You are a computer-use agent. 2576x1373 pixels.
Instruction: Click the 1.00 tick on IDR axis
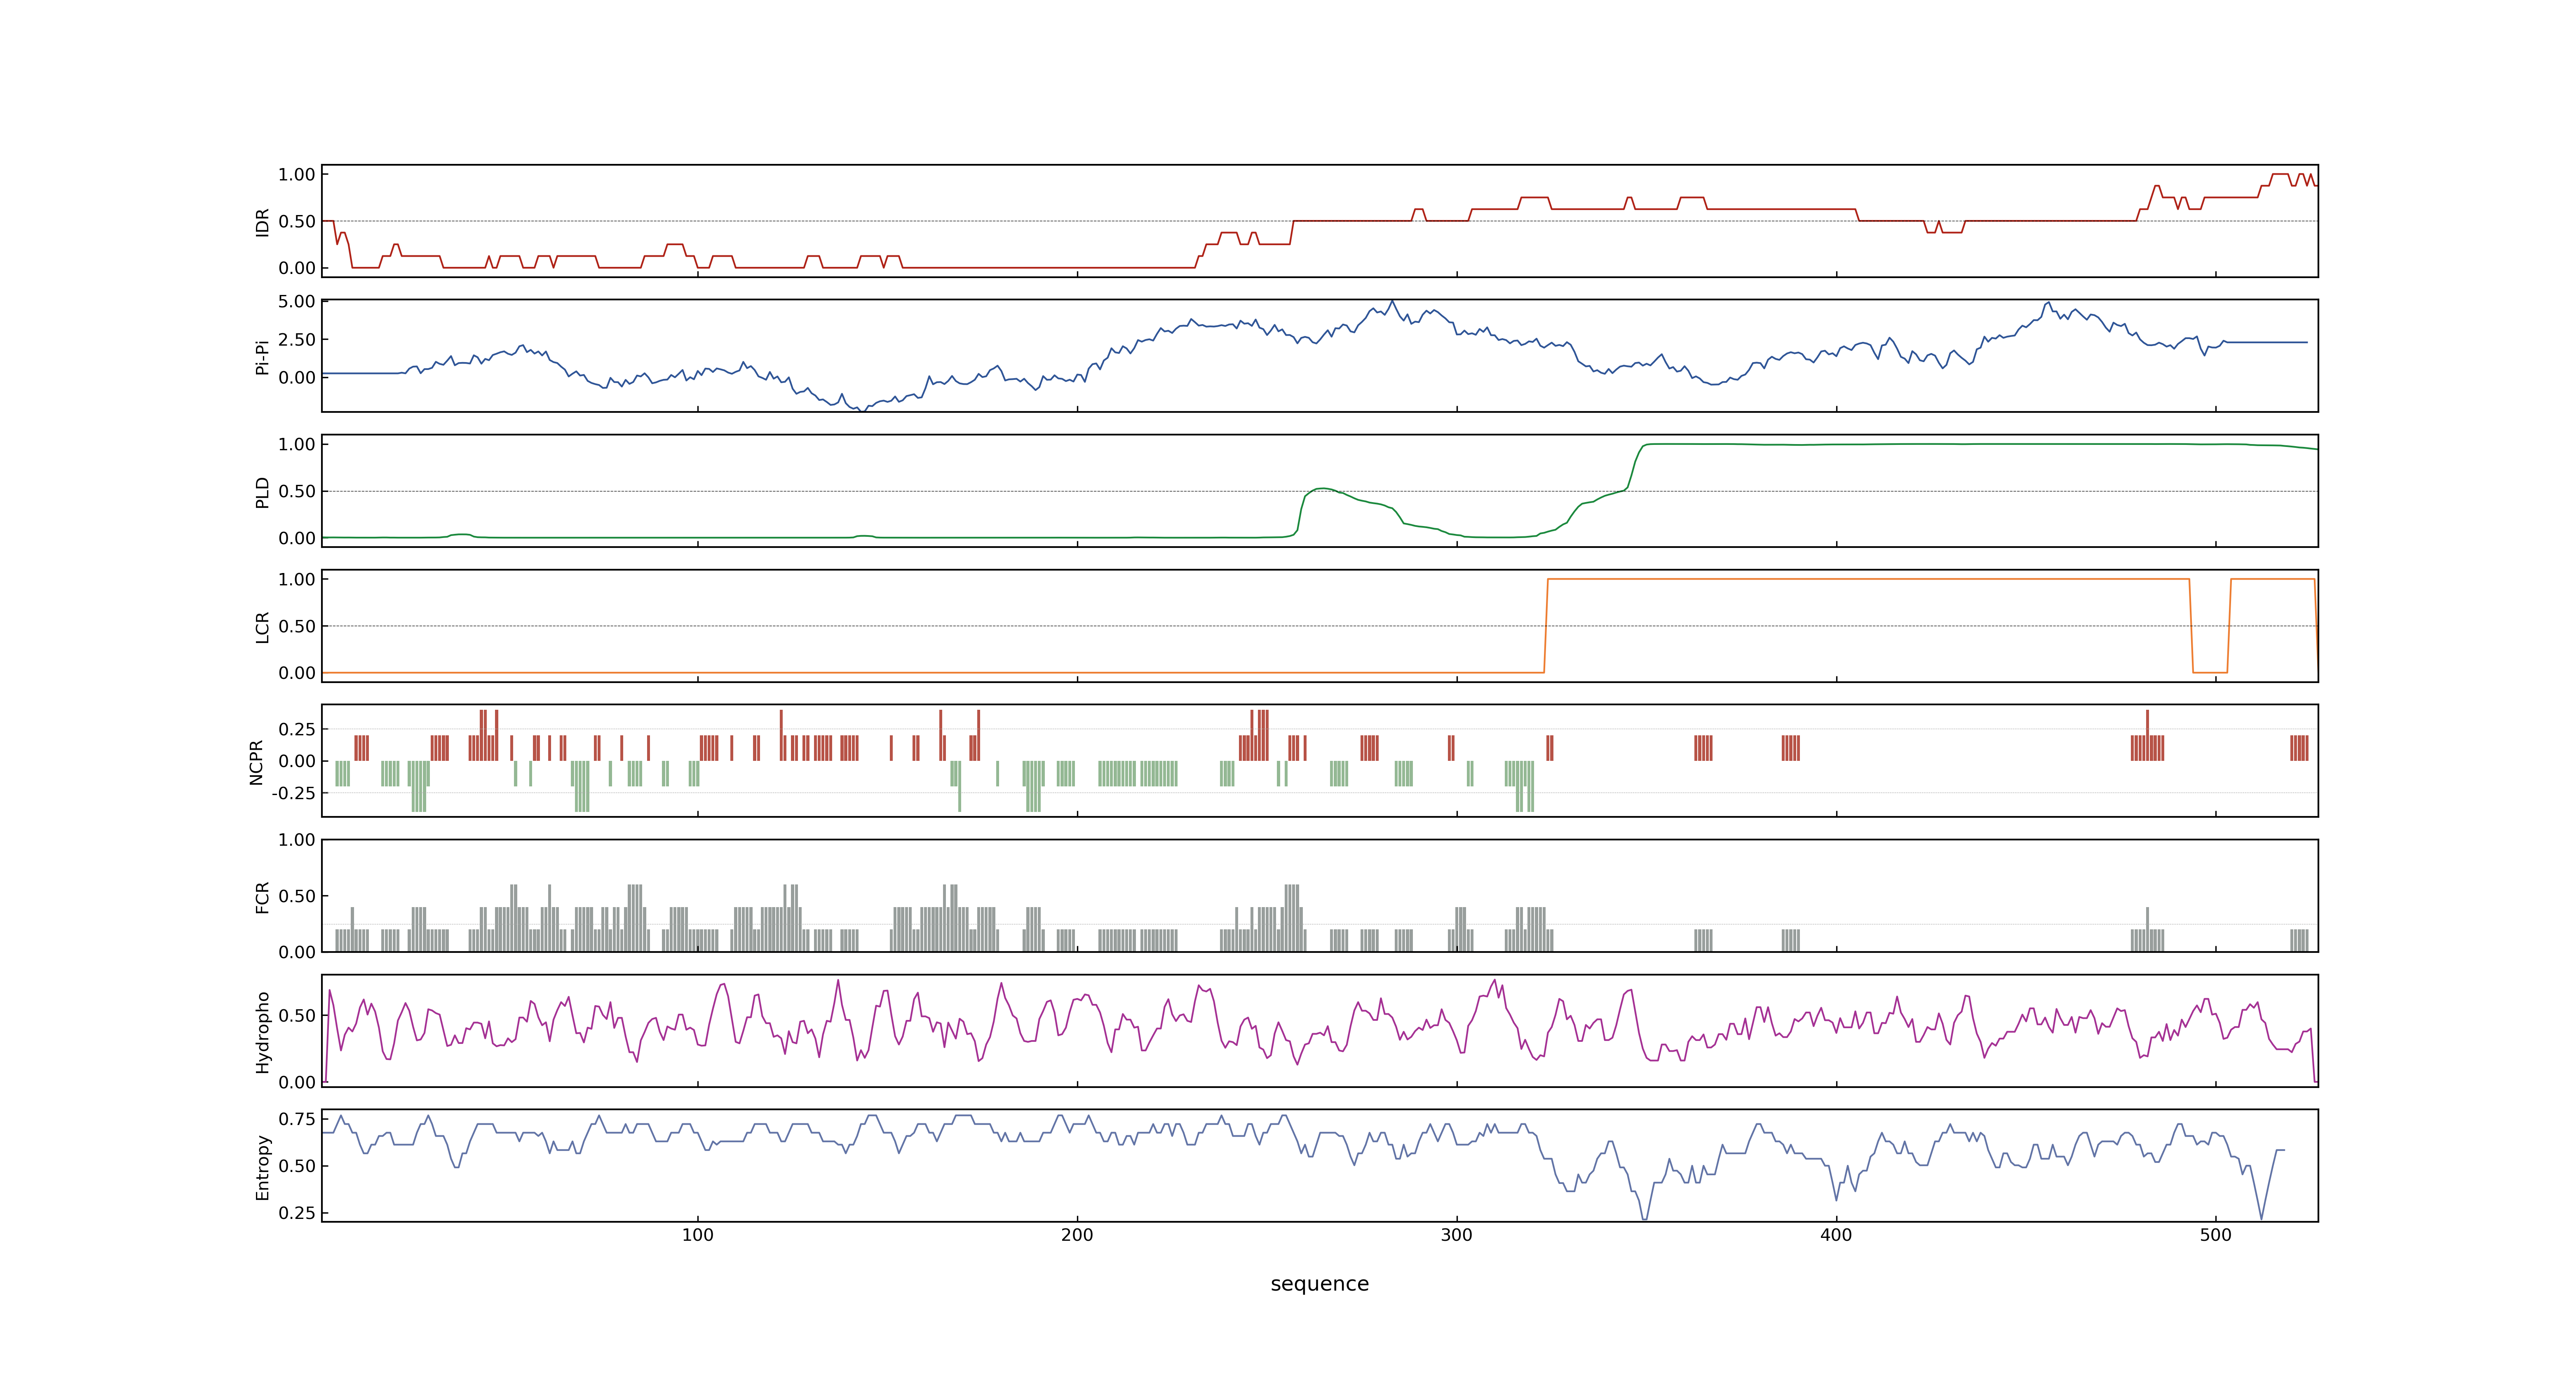point(297,175)
